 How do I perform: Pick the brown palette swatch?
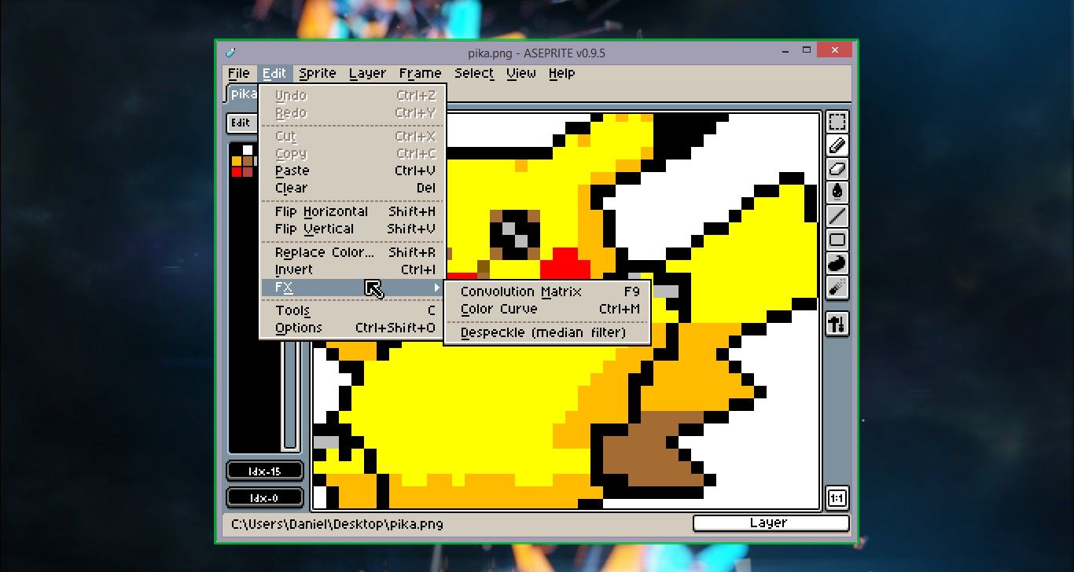248,161
